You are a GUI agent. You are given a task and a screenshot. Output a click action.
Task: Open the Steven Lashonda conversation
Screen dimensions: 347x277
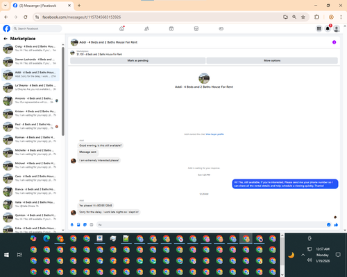point(31,62)
